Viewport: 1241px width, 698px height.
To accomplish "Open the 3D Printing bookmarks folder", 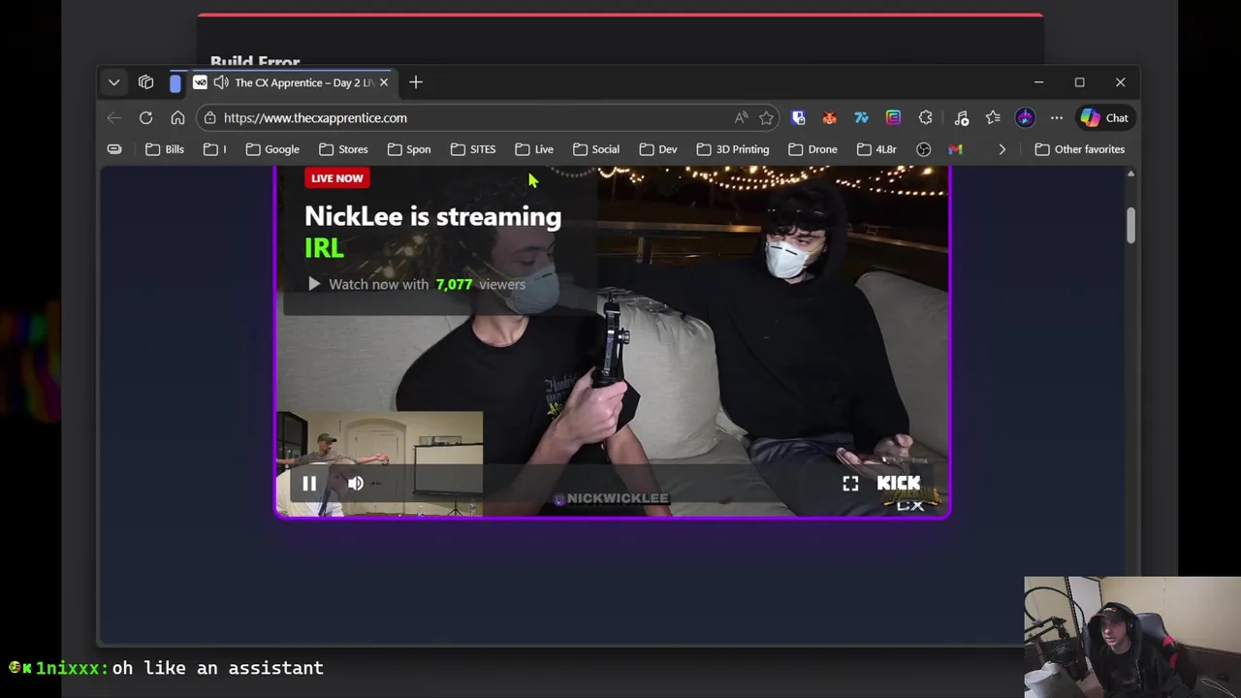I will [732, 149].
